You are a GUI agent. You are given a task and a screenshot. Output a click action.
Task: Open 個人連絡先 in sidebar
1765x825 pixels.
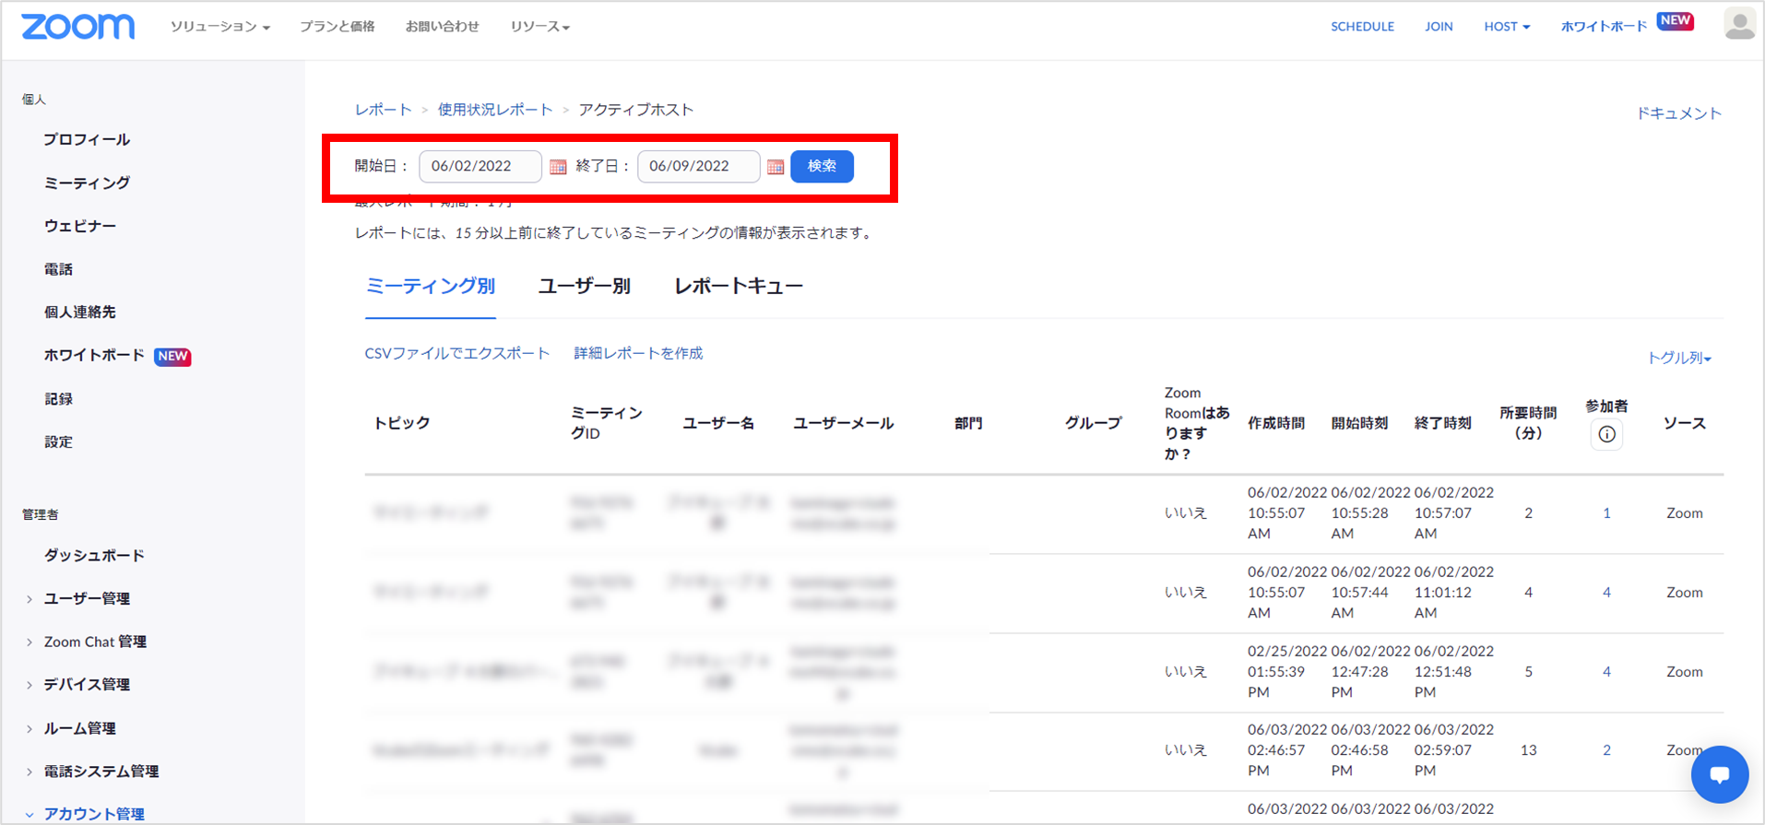(80, 312)
